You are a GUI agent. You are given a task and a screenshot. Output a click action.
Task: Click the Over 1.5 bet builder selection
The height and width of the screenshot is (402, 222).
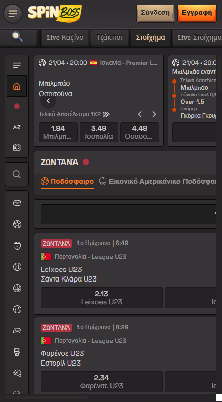(193, 102)
